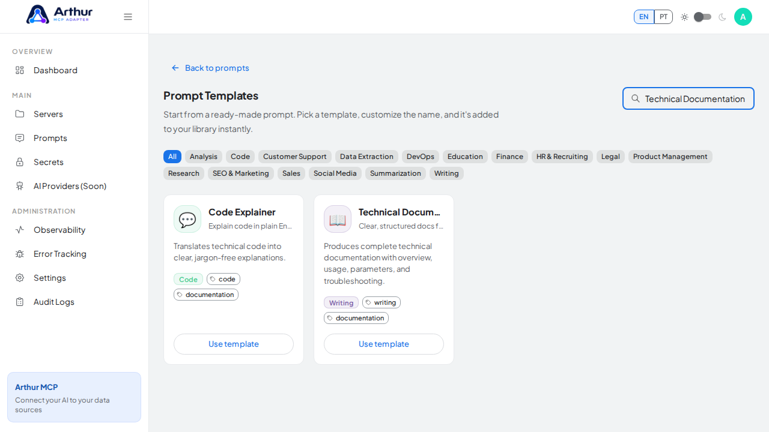Click the moon dark-mode icon

pyautogui.click(x=722, y=17)
